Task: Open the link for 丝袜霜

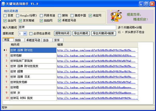Action: [96, 88]
